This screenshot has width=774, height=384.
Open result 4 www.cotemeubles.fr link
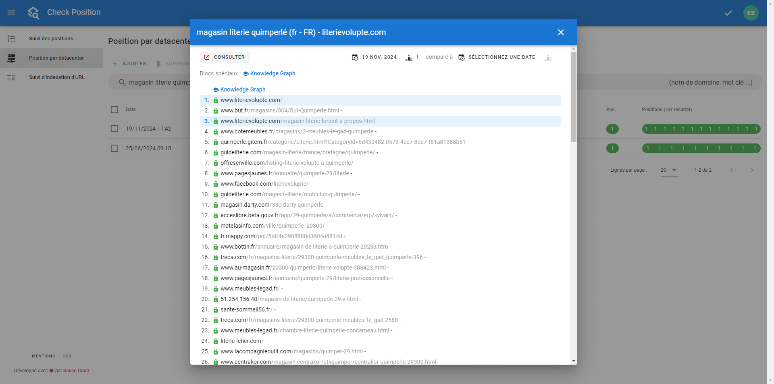[x=297, y=131]
